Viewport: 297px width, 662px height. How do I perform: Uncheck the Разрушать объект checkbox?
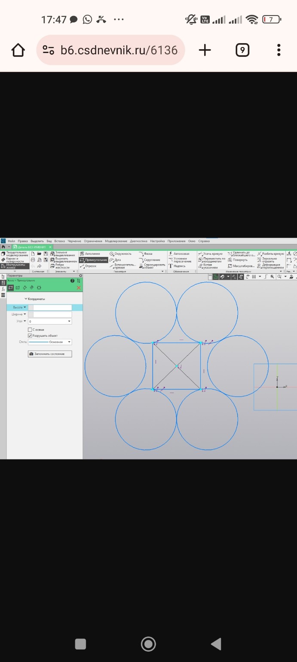click(x=30, y=335)
